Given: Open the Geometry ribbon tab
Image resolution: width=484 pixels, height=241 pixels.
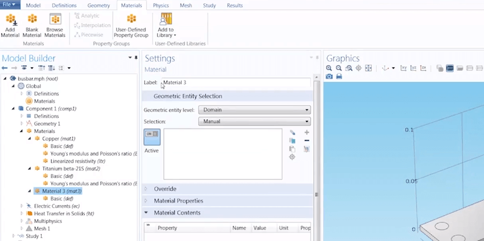Looking at the screenshot, I should pos(98,5).
